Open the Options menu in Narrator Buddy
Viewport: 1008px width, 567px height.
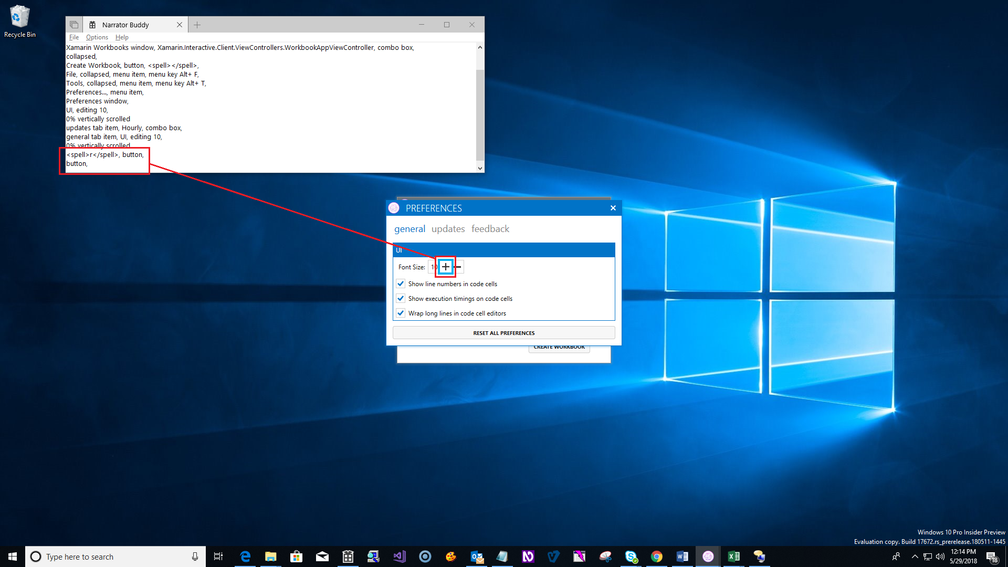tap(97, 37)
